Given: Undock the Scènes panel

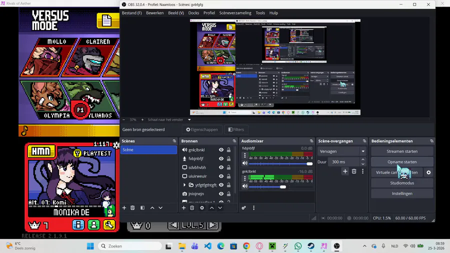Looking at the screenshot, I should [174, 141].
